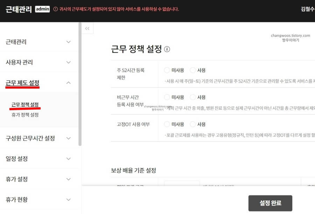Viewport: 315px width, 214px height.
Task: Select 휴가 현황 in the sidebar
Action: coord(17,200)
